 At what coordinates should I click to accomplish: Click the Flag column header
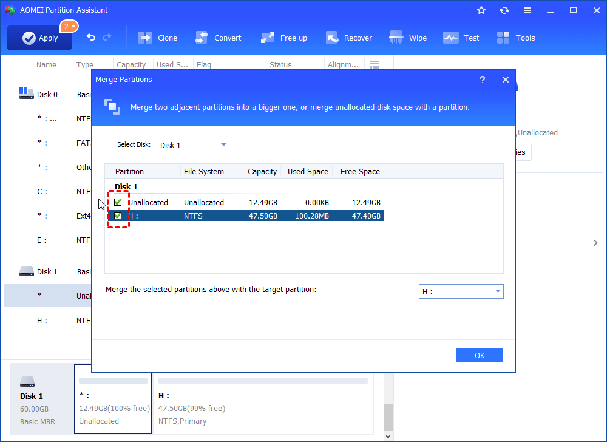[204, 64]
